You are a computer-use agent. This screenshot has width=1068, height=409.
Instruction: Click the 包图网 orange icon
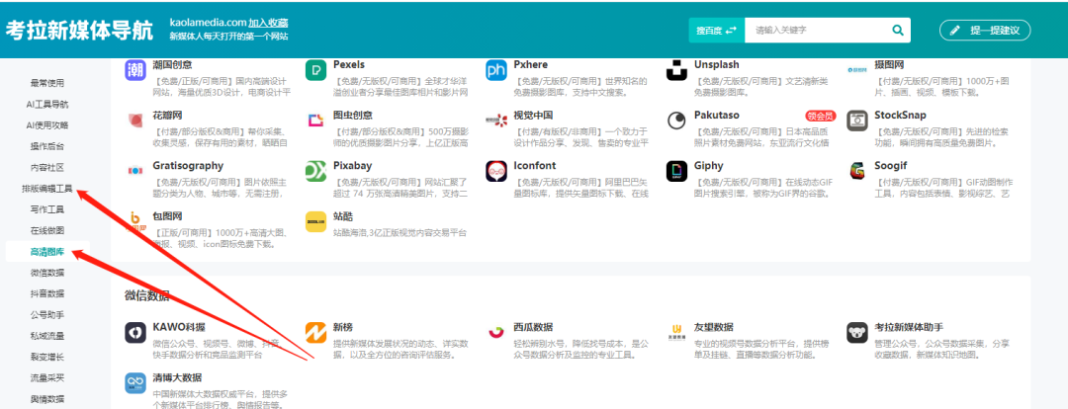(135, 221)
